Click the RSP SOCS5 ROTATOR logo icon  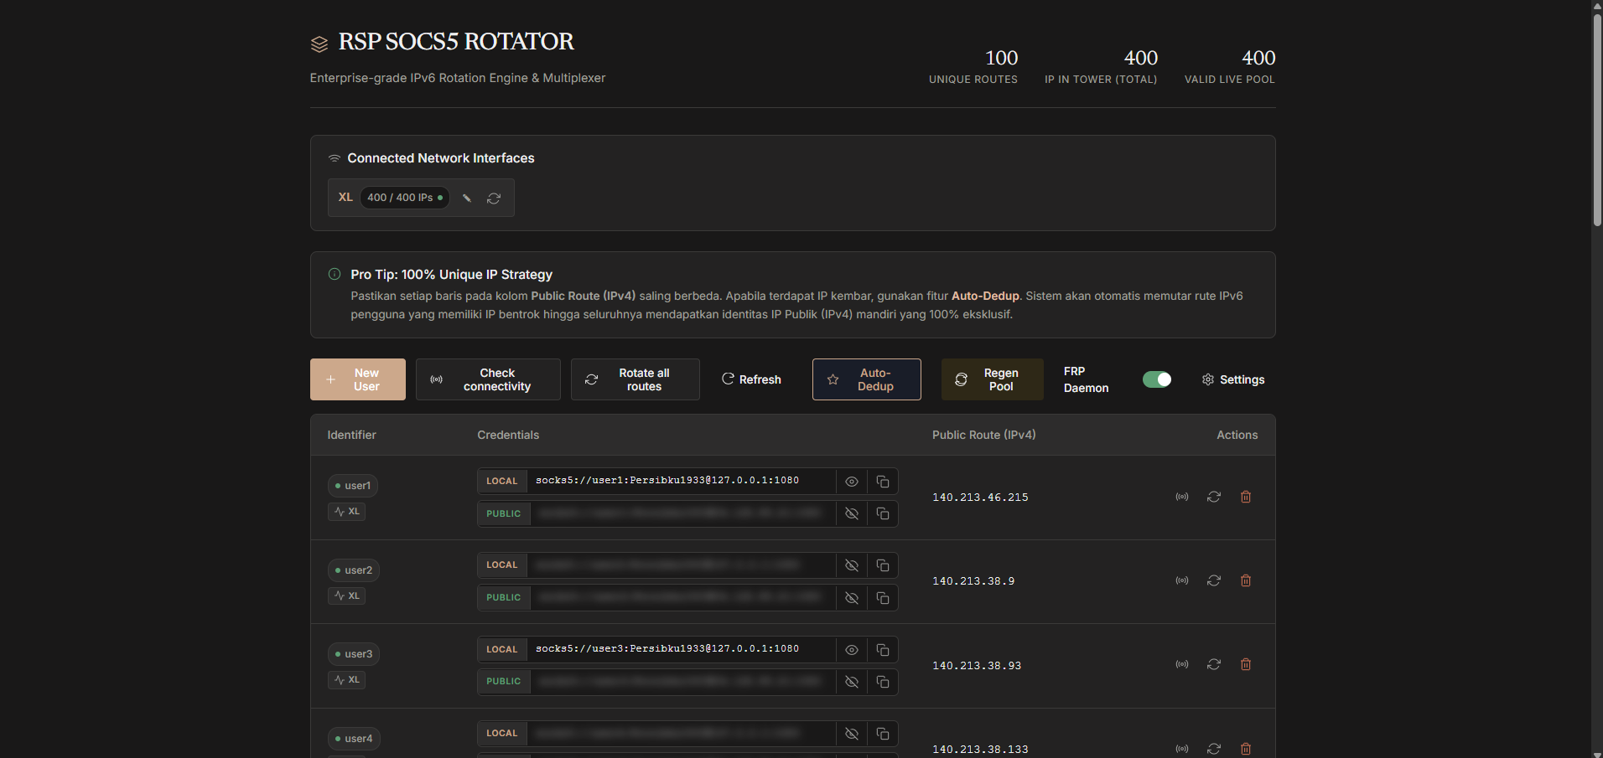click(319, 44)
